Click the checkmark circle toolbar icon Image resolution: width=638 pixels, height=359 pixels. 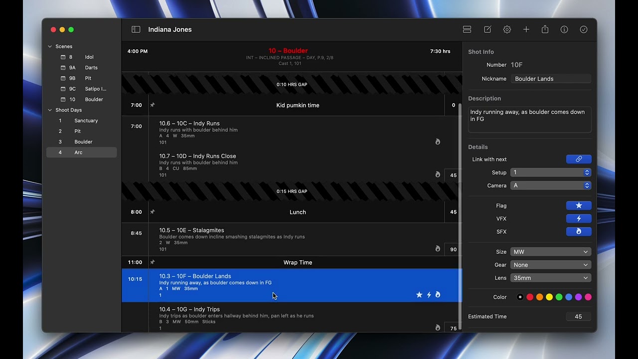[584, 29]
